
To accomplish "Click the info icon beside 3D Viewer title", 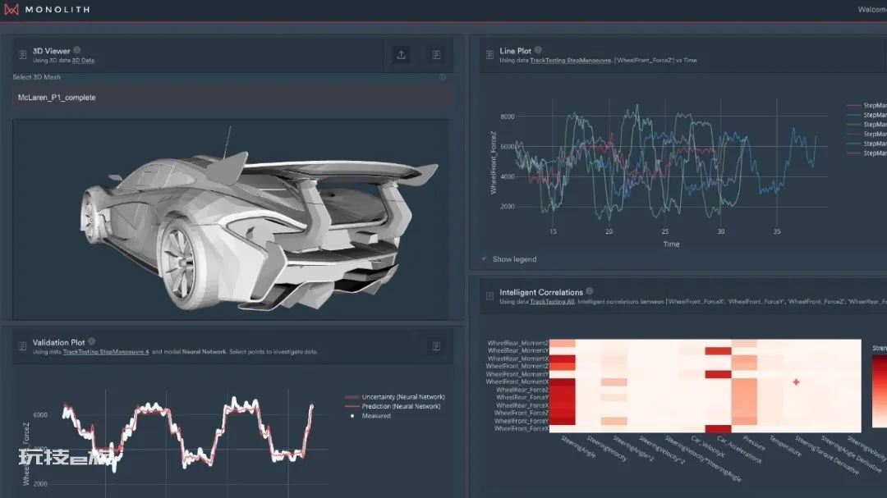I will coord(77,50).
